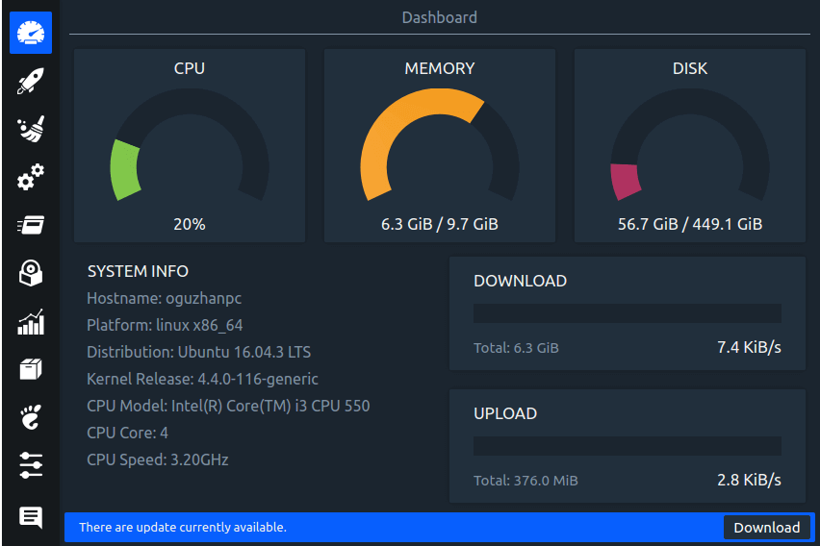Click the Upload speed progress bar
The height and width of the screenshot is (546, 820).
[627, 447]
